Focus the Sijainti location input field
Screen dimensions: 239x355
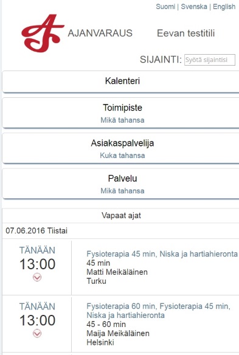210,60
